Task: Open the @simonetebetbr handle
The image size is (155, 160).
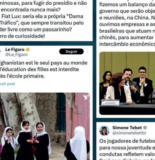Action: [x=129, y=133]
